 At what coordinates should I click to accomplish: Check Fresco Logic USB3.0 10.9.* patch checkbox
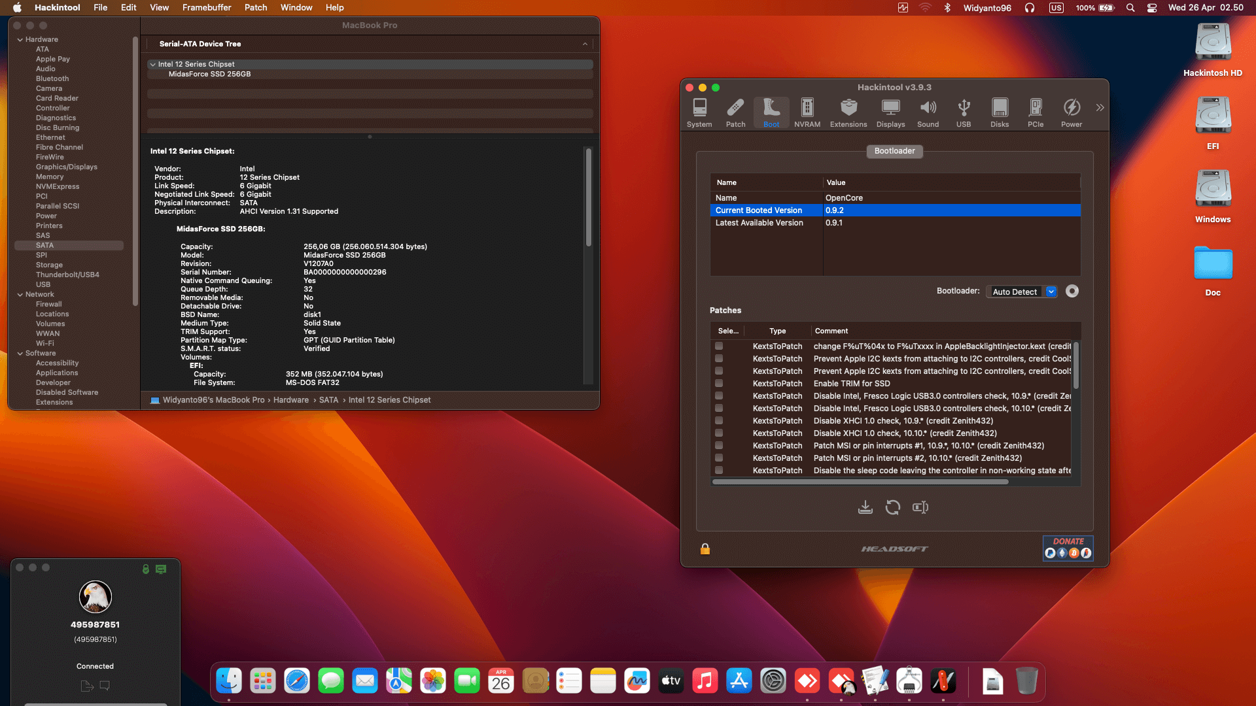point(719,395)
